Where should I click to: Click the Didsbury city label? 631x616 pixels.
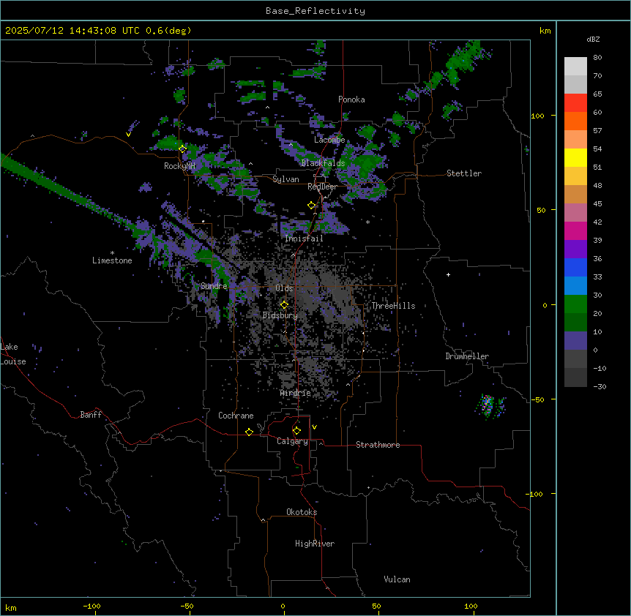280,315
